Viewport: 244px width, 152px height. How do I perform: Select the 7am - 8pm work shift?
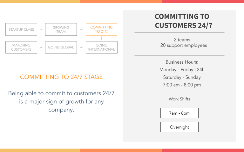pos(180,113)
